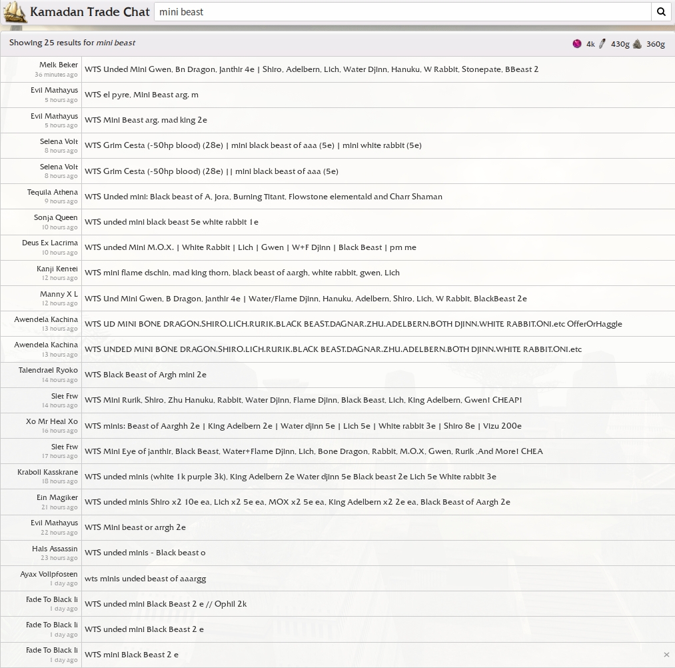Open seller Tequila Athena
The height and width of the screenshot is (668, 675).
pyautogui.click(x=53, y=192)
